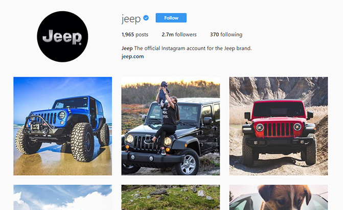Viewport: 343px width, 210px height.
Task: Click the blue verified badge icon
Action: point(146,18)
